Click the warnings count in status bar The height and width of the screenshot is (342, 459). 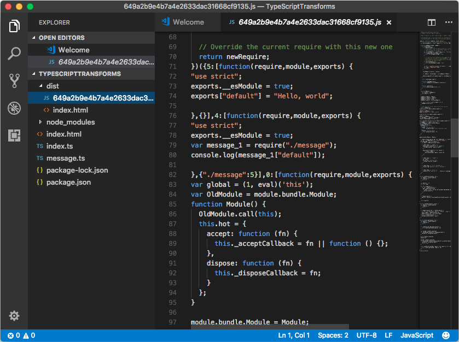[x=30, y=335]
